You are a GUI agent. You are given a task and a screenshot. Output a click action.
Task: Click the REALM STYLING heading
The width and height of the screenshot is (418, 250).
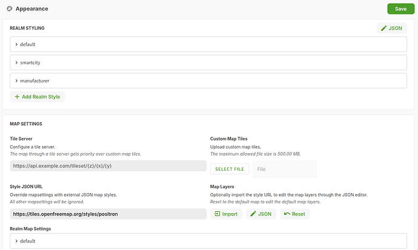[27, 28]
